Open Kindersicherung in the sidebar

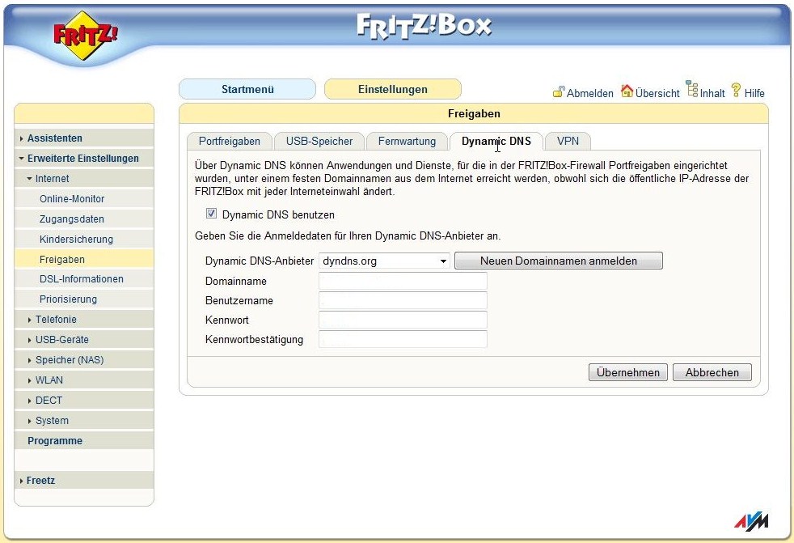click(84, 240)
